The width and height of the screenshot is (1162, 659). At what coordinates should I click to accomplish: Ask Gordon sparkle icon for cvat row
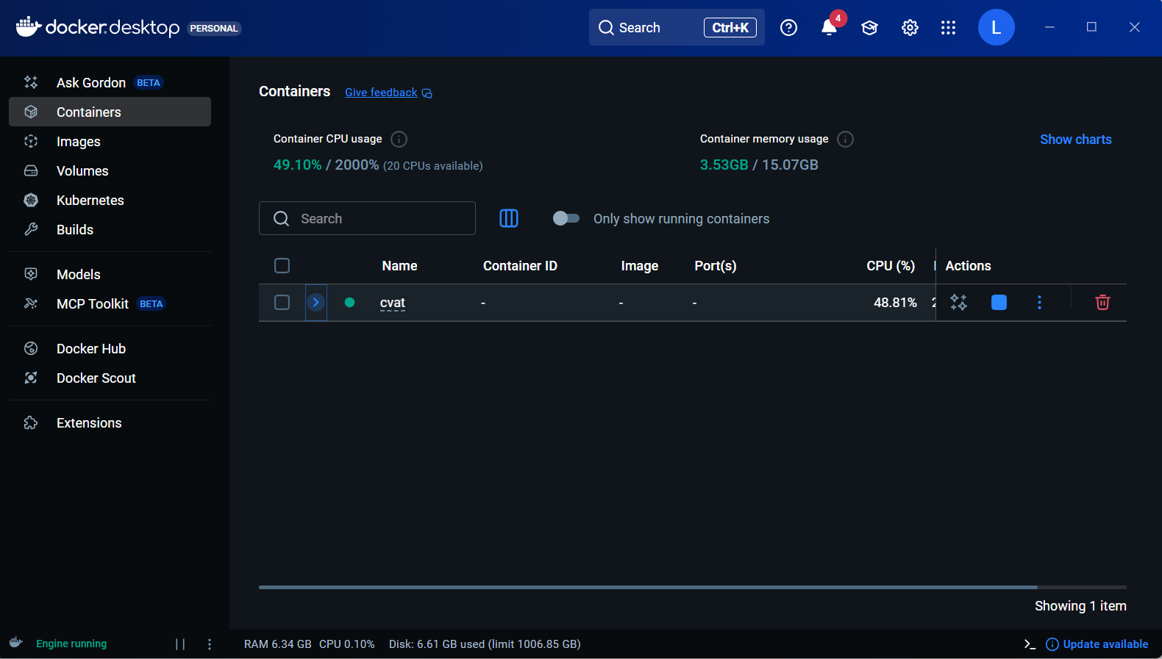pos(958,302)
